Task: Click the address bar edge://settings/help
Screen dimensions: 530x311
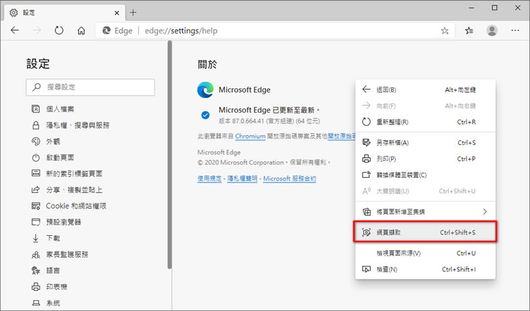Action: coord(275,31)
